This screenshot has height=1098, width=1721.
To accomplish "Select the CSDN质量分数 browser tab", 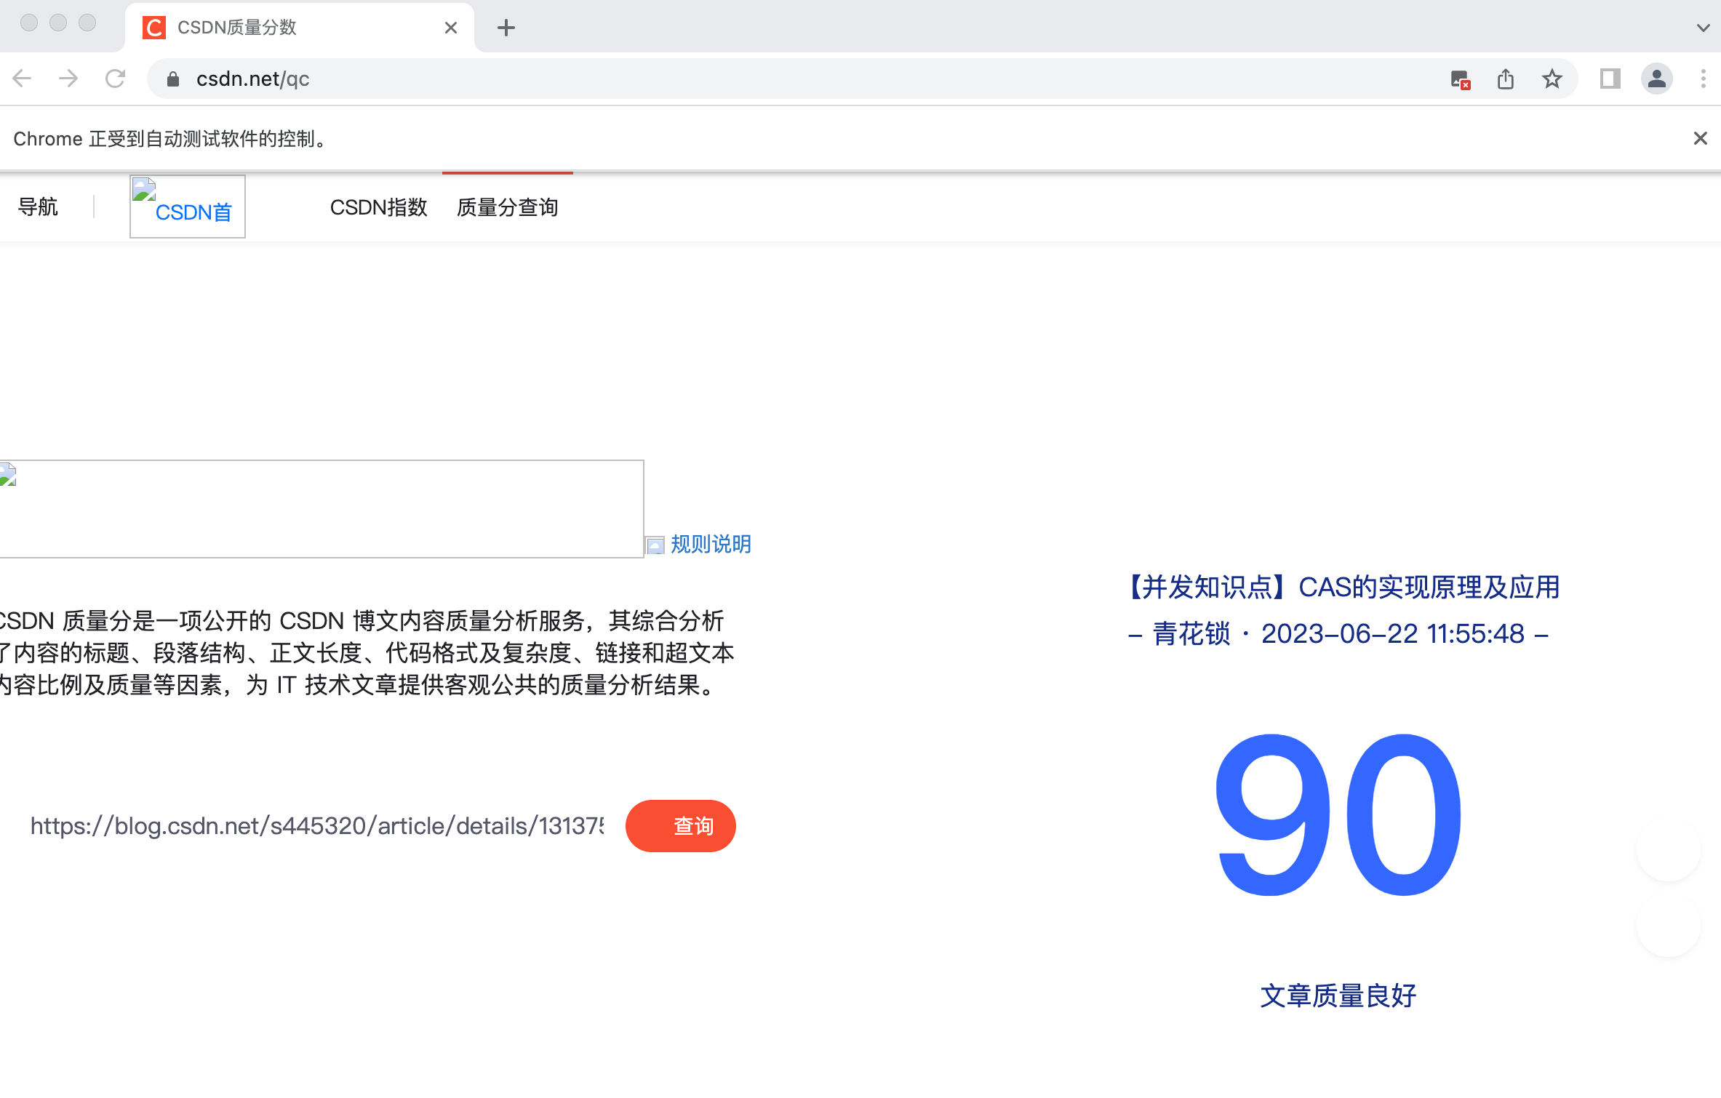I will 300,28.
